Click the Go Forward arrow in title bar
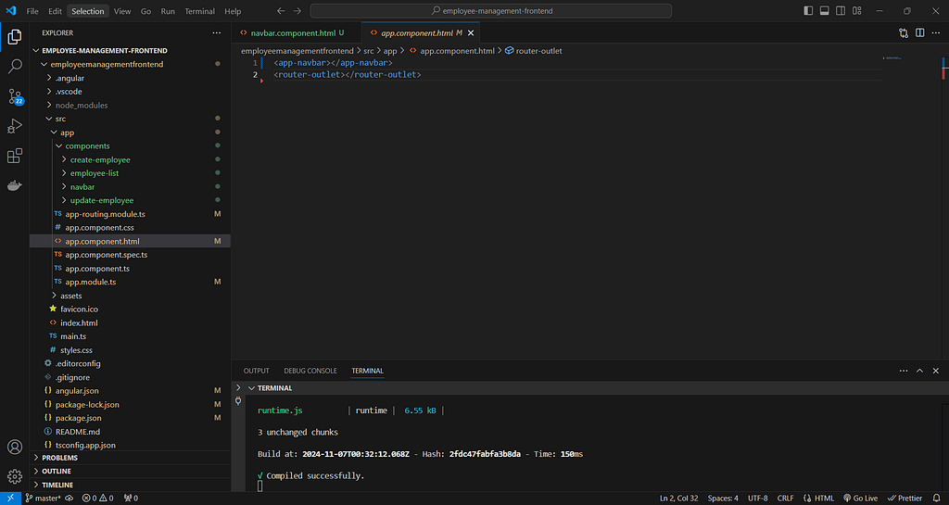Image resolution: width=949 pixels, height=505 pixels. click(x=297, y=11)
